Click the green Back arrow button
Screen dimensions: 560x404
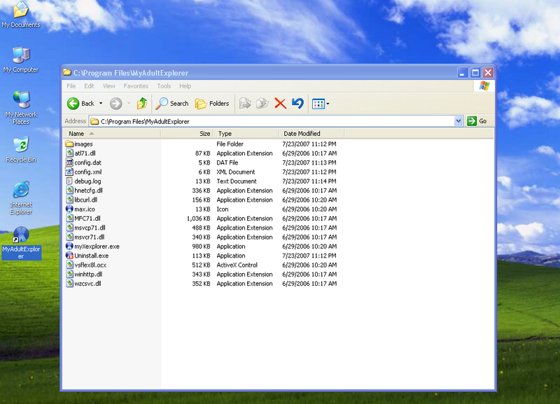(73, 104)
